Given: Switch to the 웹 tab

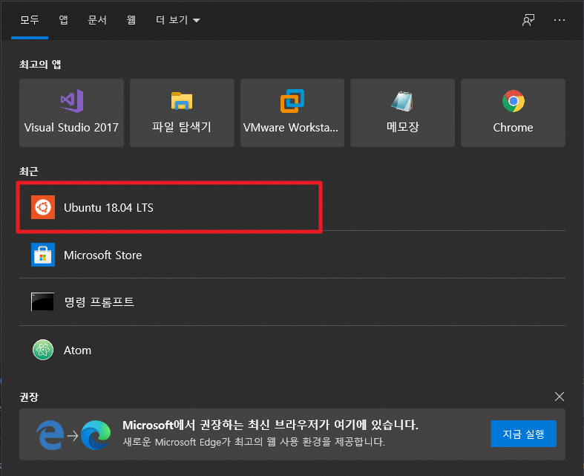Looking at the screenshot, I should point(131,20).
